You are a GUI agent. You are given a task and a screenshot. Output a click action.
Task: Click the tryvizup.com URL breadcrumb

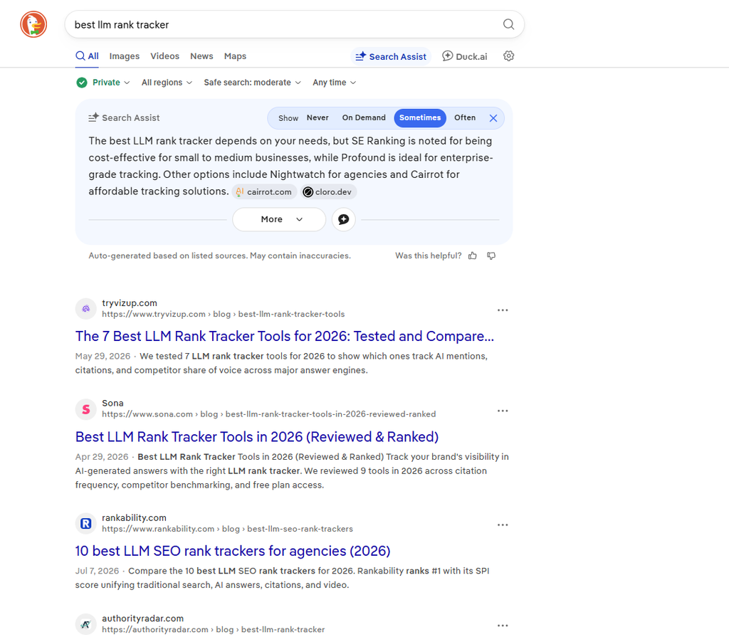coord(223,315)
